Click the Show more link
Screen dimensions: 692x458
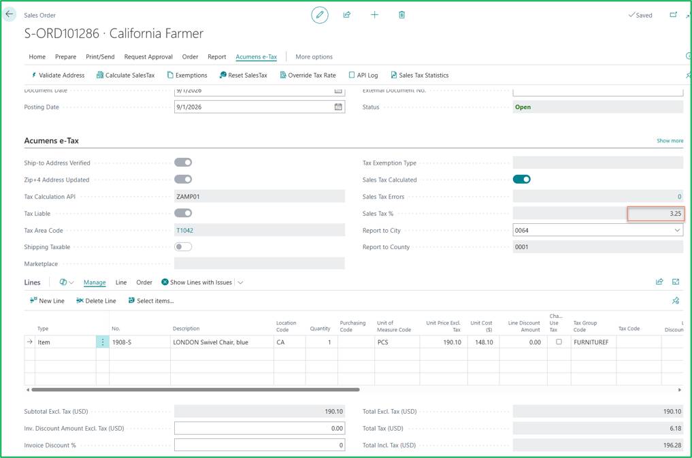[x=670, y=141]
